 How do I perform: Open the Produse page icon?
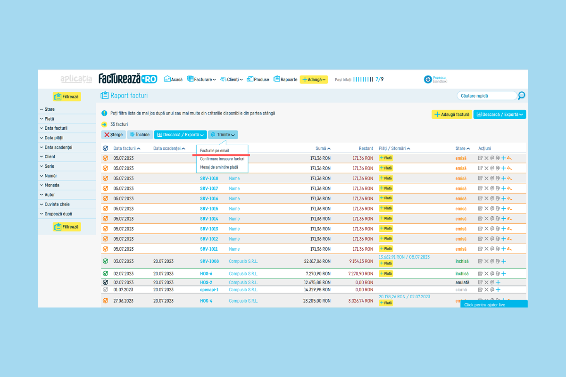tap(250, 79)
